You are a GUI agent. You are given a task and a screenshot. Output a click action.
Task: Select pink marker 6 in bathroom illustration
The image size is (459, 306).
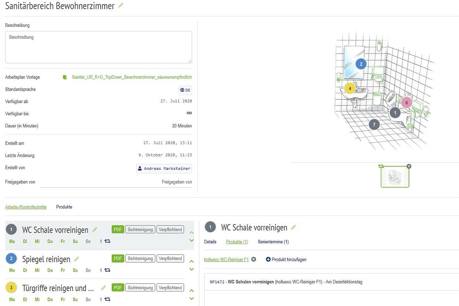pos(407,103)
